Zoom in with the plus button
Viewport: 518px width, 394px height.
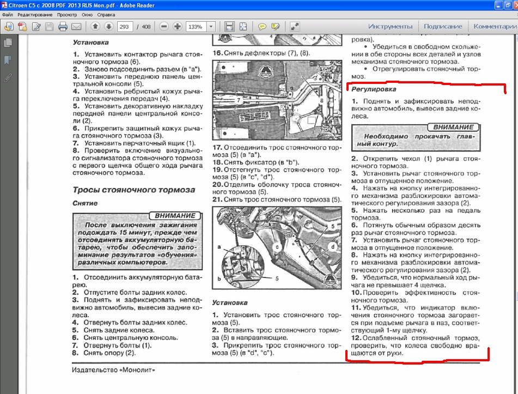click(x=178, y=27)
